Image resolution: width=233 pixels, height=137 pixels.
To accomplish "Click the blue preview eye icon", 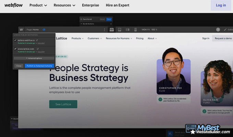I will point(44,30).
